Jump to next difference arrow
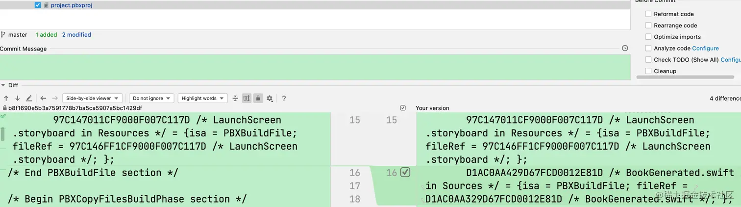Viewport: 741px width, 207px height. [x=17, y=98]
